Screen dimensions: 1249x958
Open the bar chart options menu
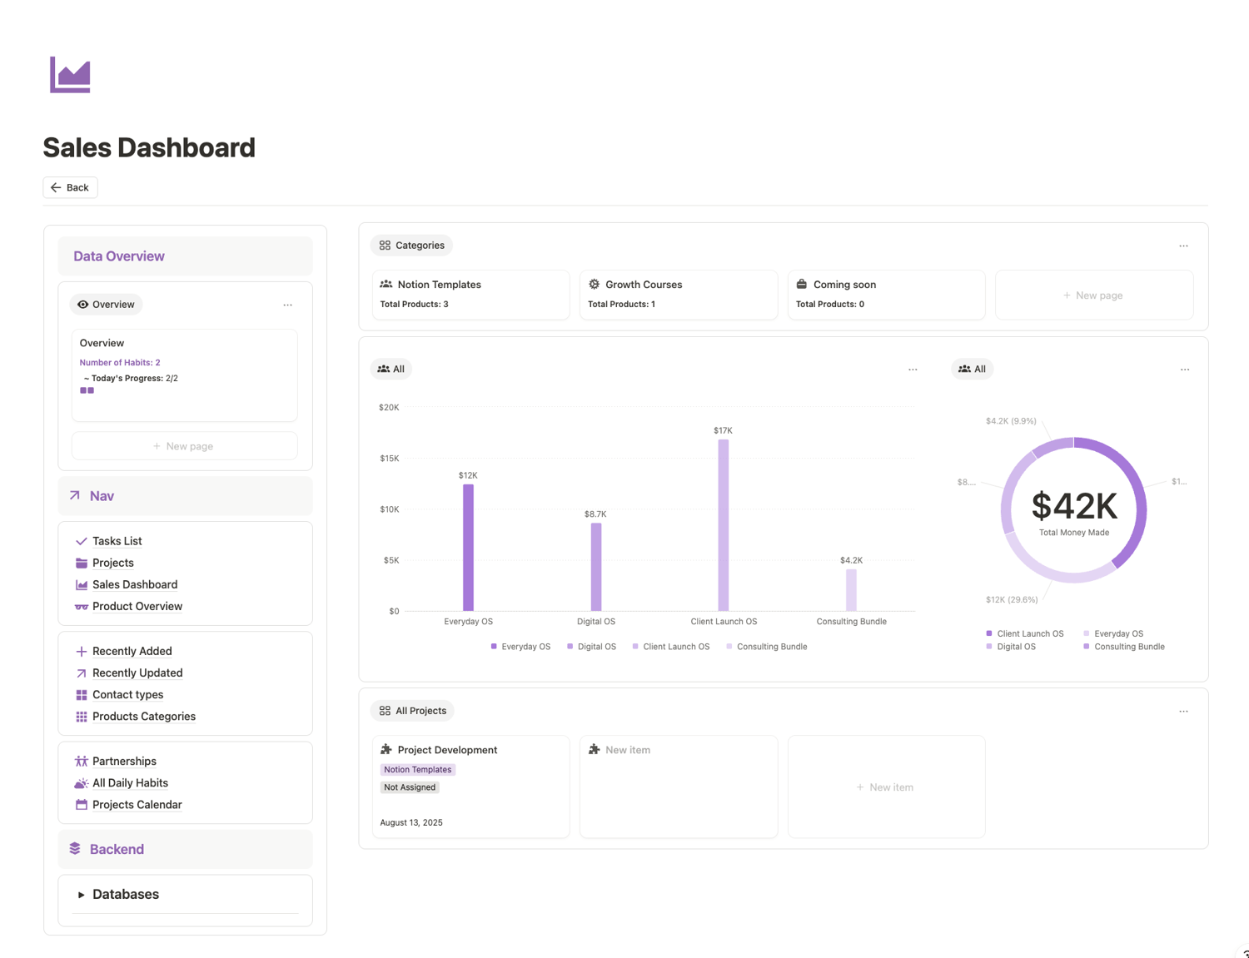(x=913, y=370)
